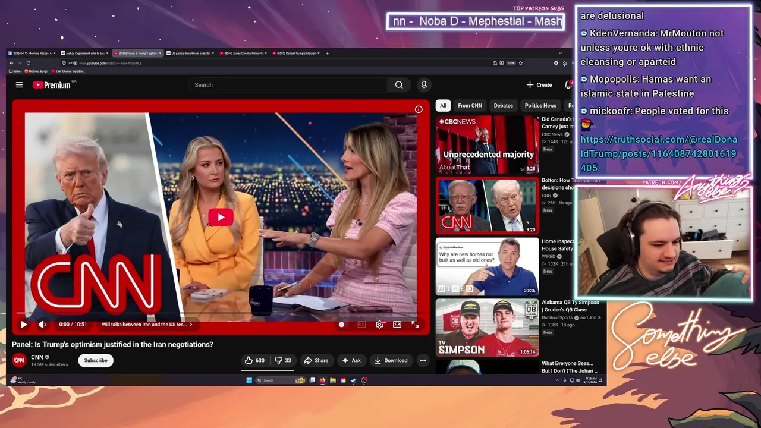
Task: Show hidden system tray icons chevron
Action: 557,380
